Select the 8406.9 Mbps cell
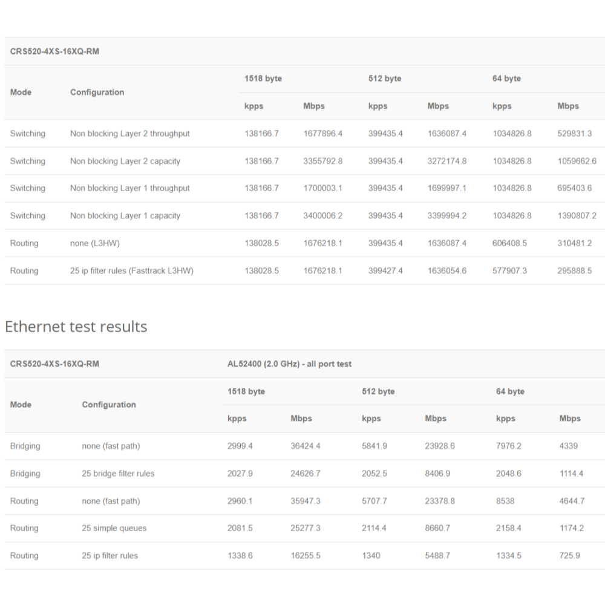 pos(437,474)
